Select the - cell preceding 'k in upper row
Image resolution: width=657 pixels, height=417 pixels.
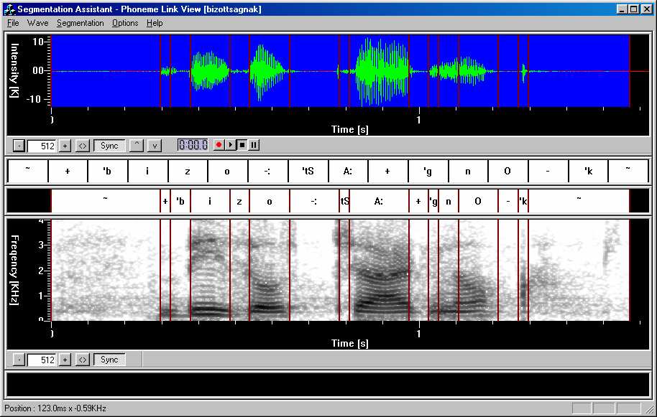[x=548, y=171]
